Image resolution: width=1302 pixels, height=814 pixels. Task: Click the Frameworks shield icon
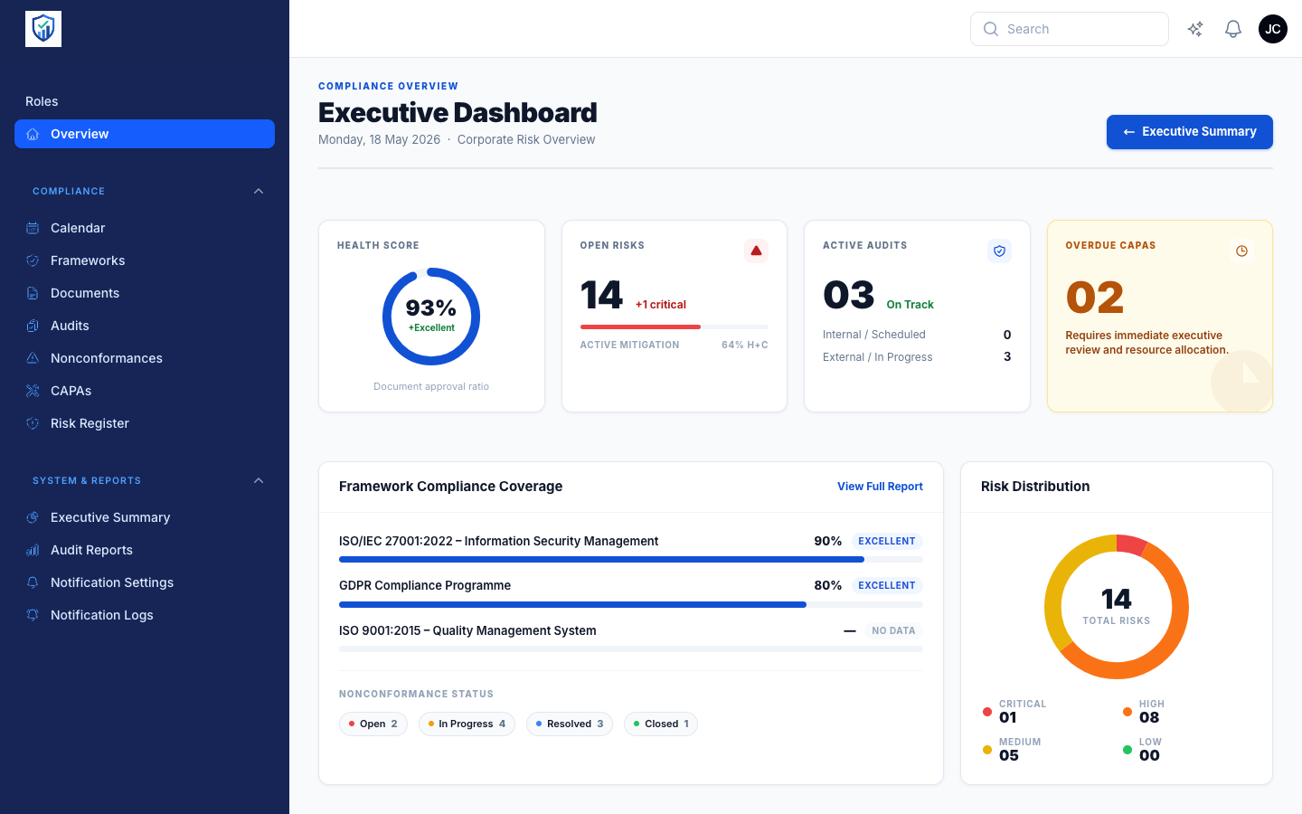pyautogui.click(x=33, y=260)
